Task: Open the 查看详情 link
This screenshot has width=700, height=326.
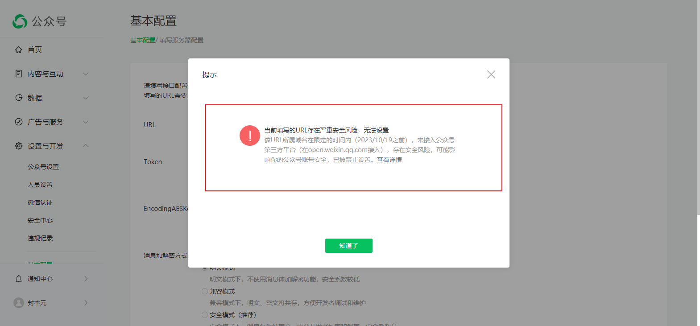Action: coord(389,160)
